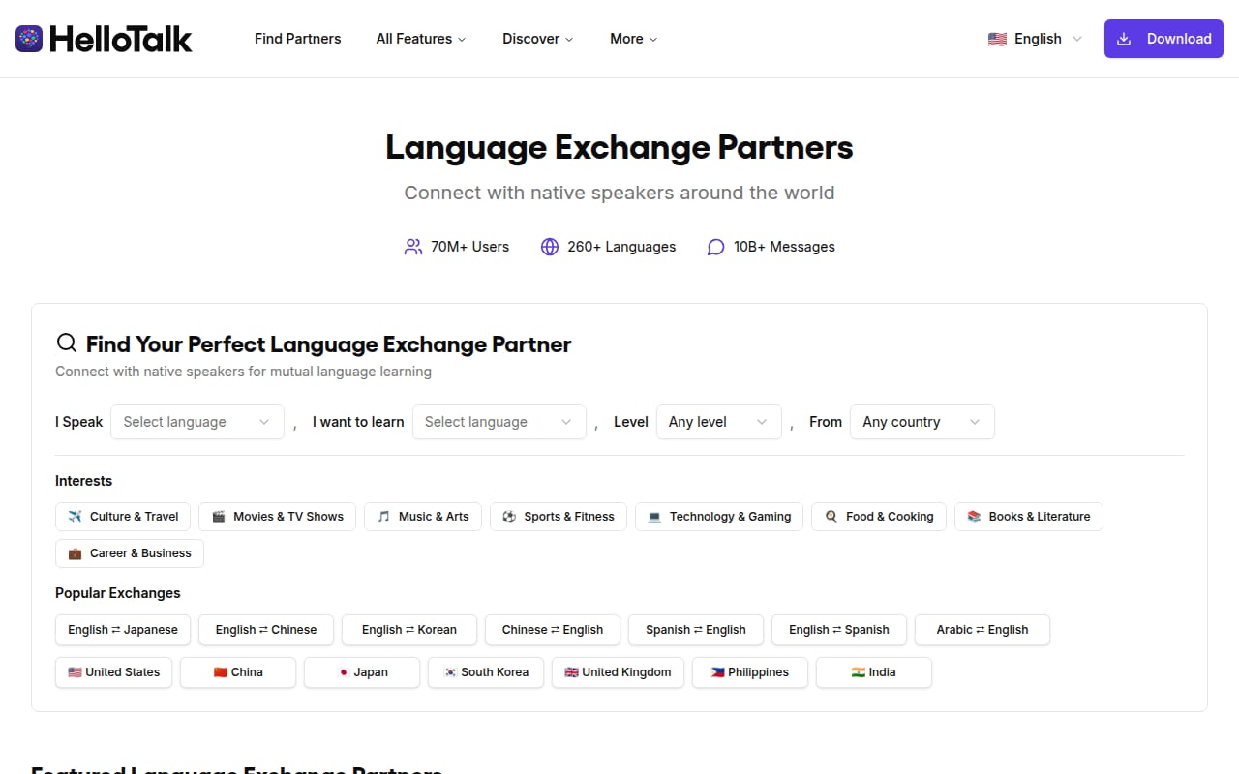1239x774 pixels.
Task: Click the China flag icon
Action: tap(221, 672)
